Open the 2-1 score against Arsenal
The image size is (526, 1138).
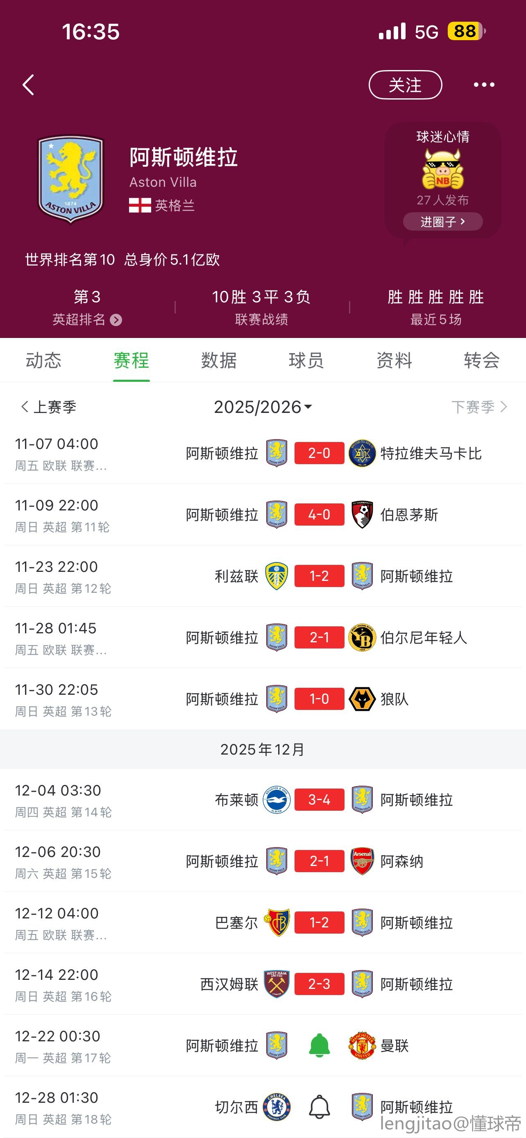click(319, 861)
